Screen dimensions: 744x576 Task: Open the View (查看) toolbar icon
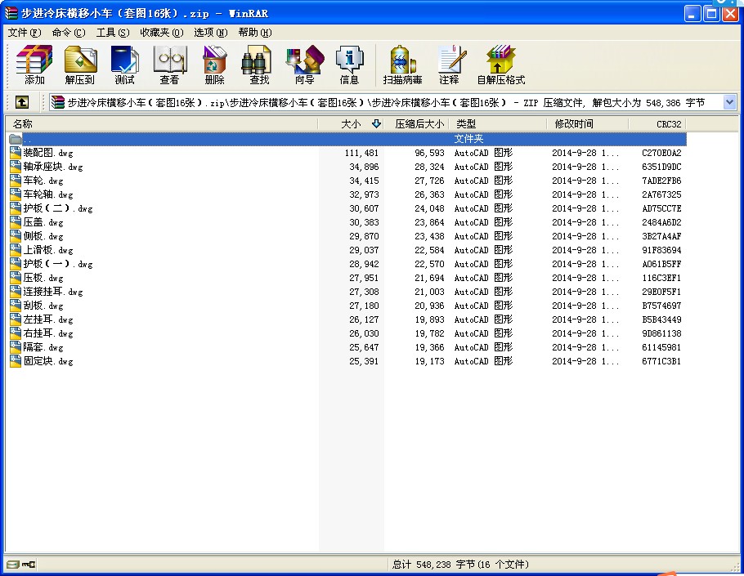click(169, 65)
